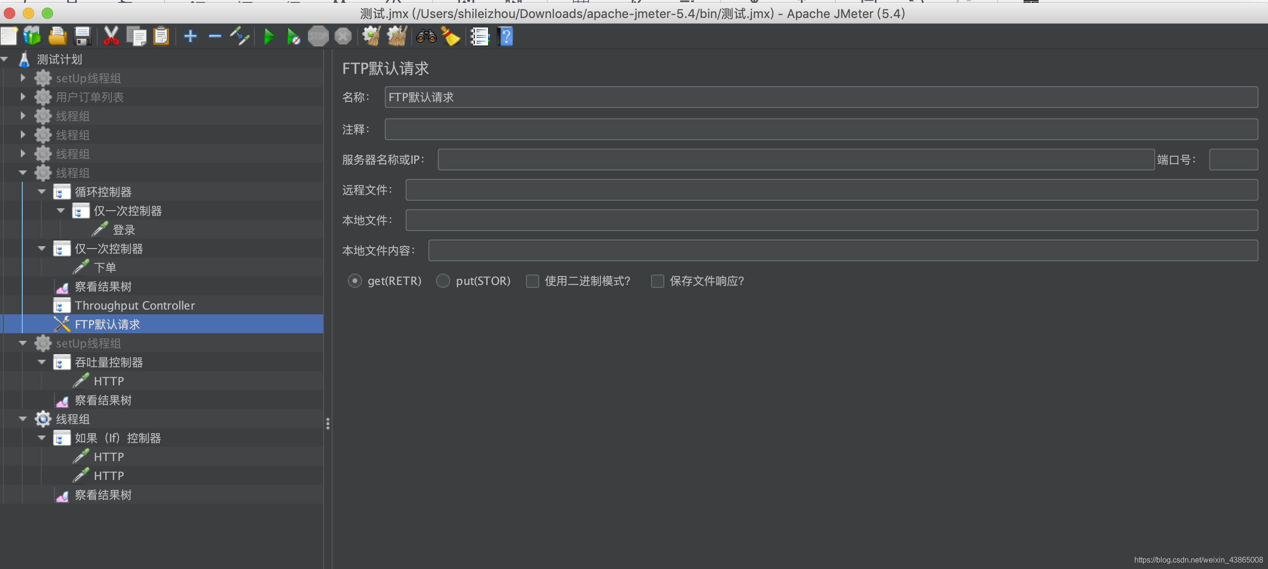This screenshot has width=1268, height=569.
Task: Collapse the 测试计划 root node
Action: [x=4, y=59]
